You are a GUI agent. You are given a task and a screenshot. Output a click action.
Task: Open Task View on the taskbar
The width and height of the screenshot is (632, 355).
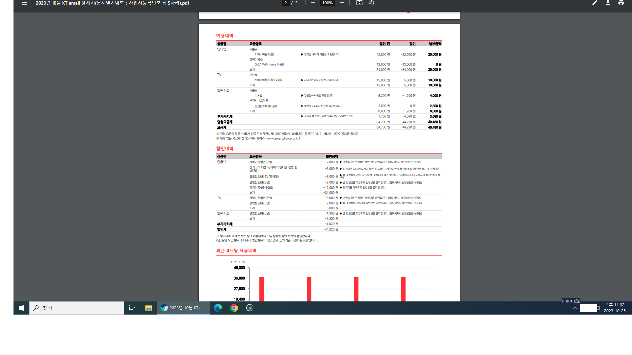132,308
